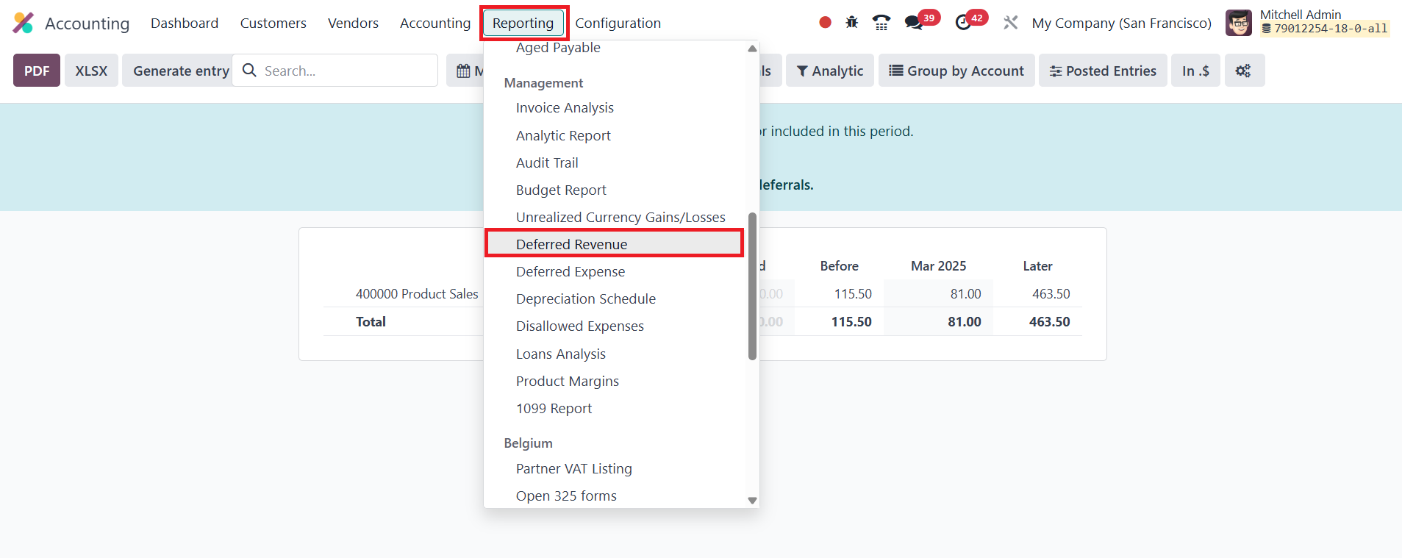
Task: Click the Reporting dropdown scrollbar thumb
Action: [x=752, y=287]
